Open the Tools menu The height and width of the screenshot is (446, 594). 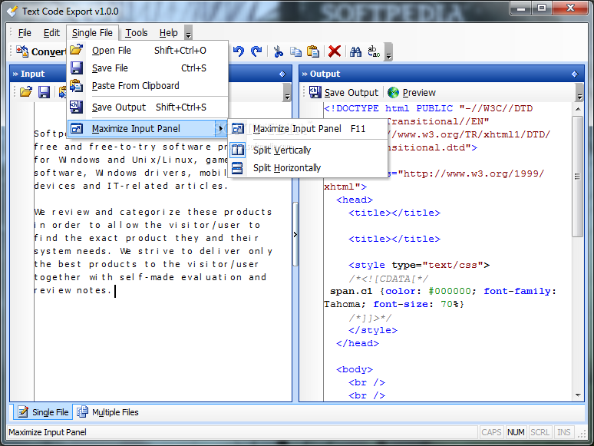click(137, 33)
